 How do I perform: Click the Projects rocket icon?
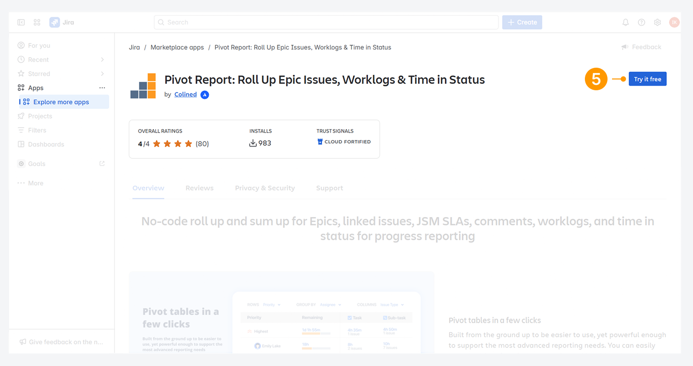coord(21,116)
